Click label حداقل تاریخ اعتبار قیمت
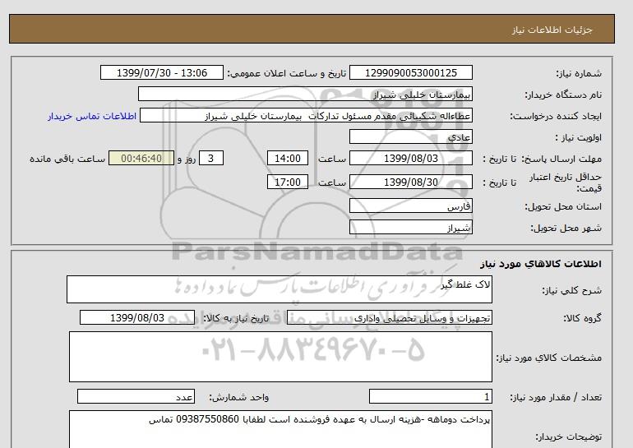The height and width of the screenshot is (448, 633). pos(566,182)
